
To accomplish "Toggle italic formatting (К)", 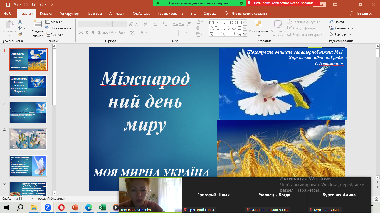I will [87, 32].
